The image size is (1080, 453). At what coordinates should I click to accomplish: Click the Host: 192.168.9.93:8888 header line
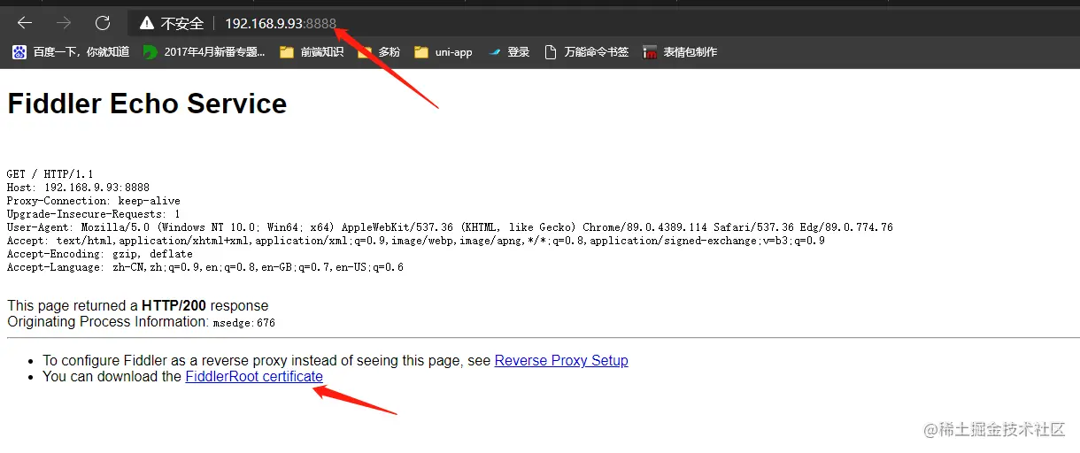click(x=78, y=188)
